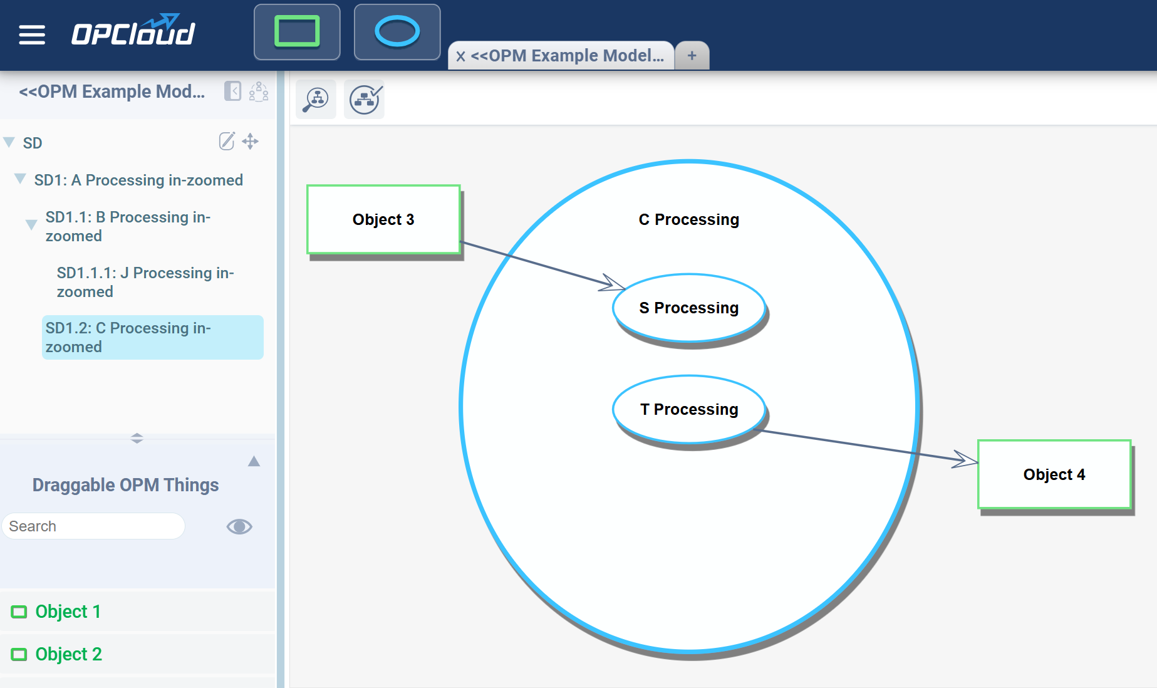Select the blue process ellipse tool
The image size is (1157, 688).
tap(397, 32)
